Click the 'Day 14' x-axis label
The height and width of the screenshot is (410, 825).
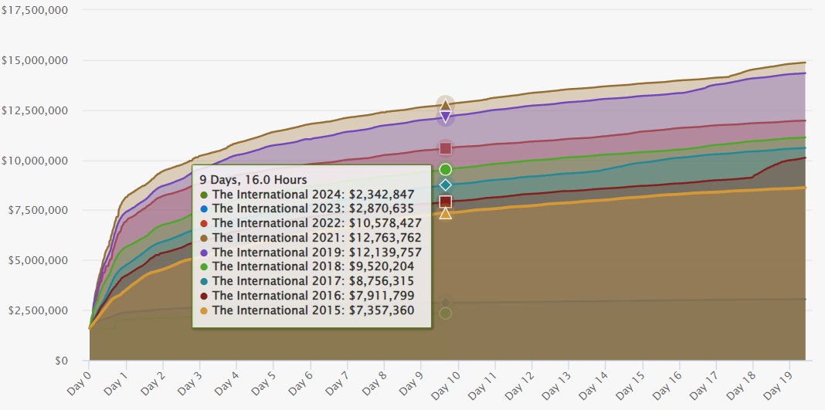click(592, 385)
